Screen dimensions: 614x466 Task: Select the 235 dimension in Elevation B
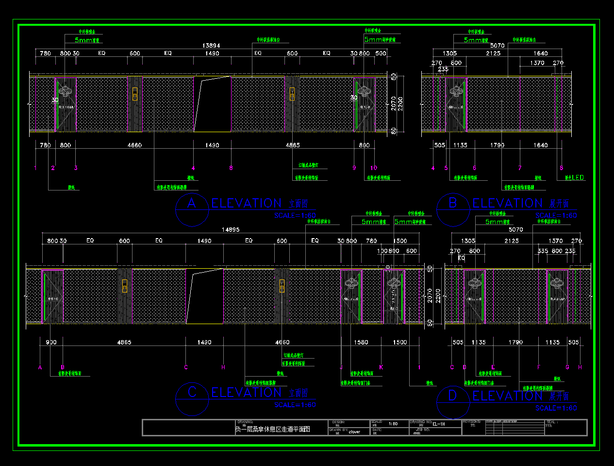443,69
